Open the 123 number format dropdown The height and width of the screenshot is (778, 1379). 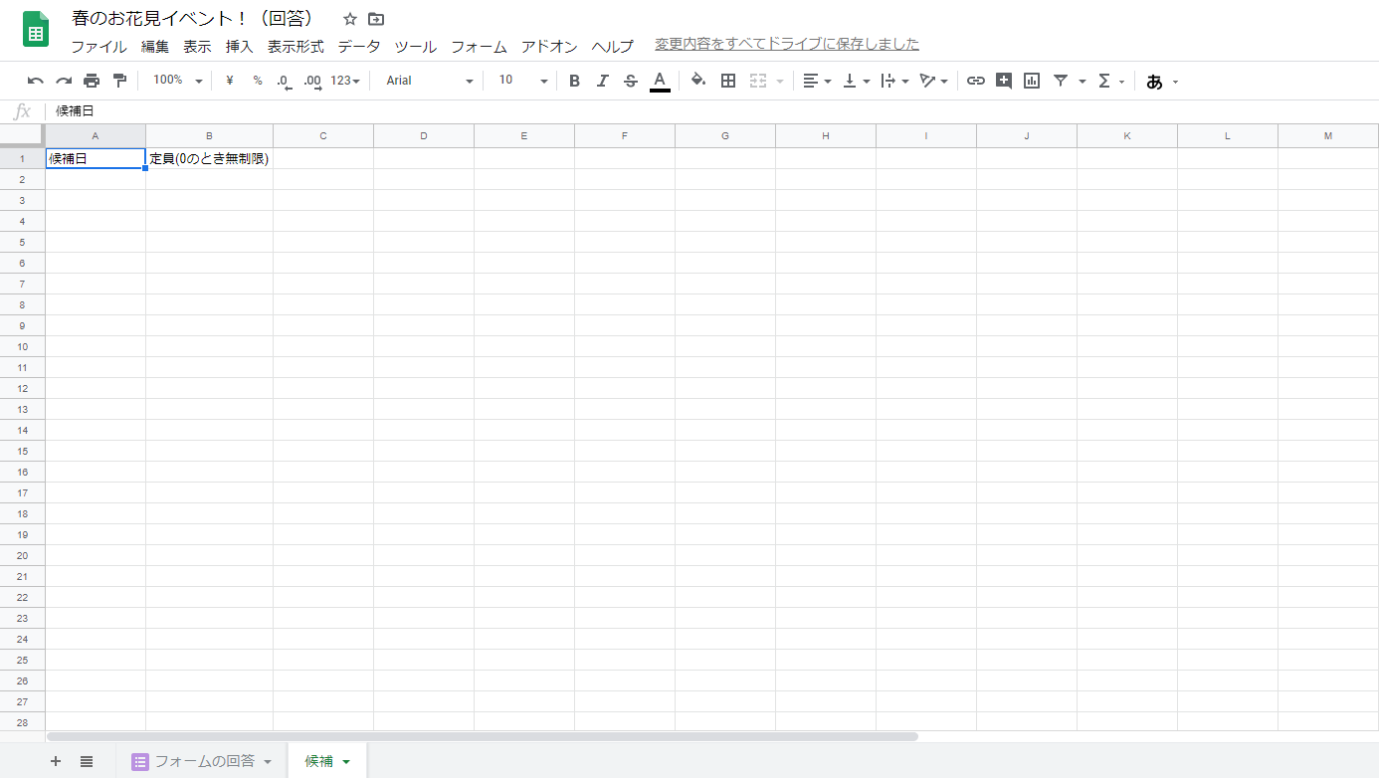[x=345, y=81]
